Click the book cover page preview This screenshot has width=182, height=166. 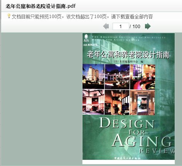[128, 99]
